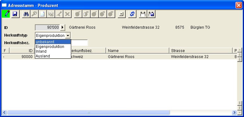Click the blank new document icon

42,14
